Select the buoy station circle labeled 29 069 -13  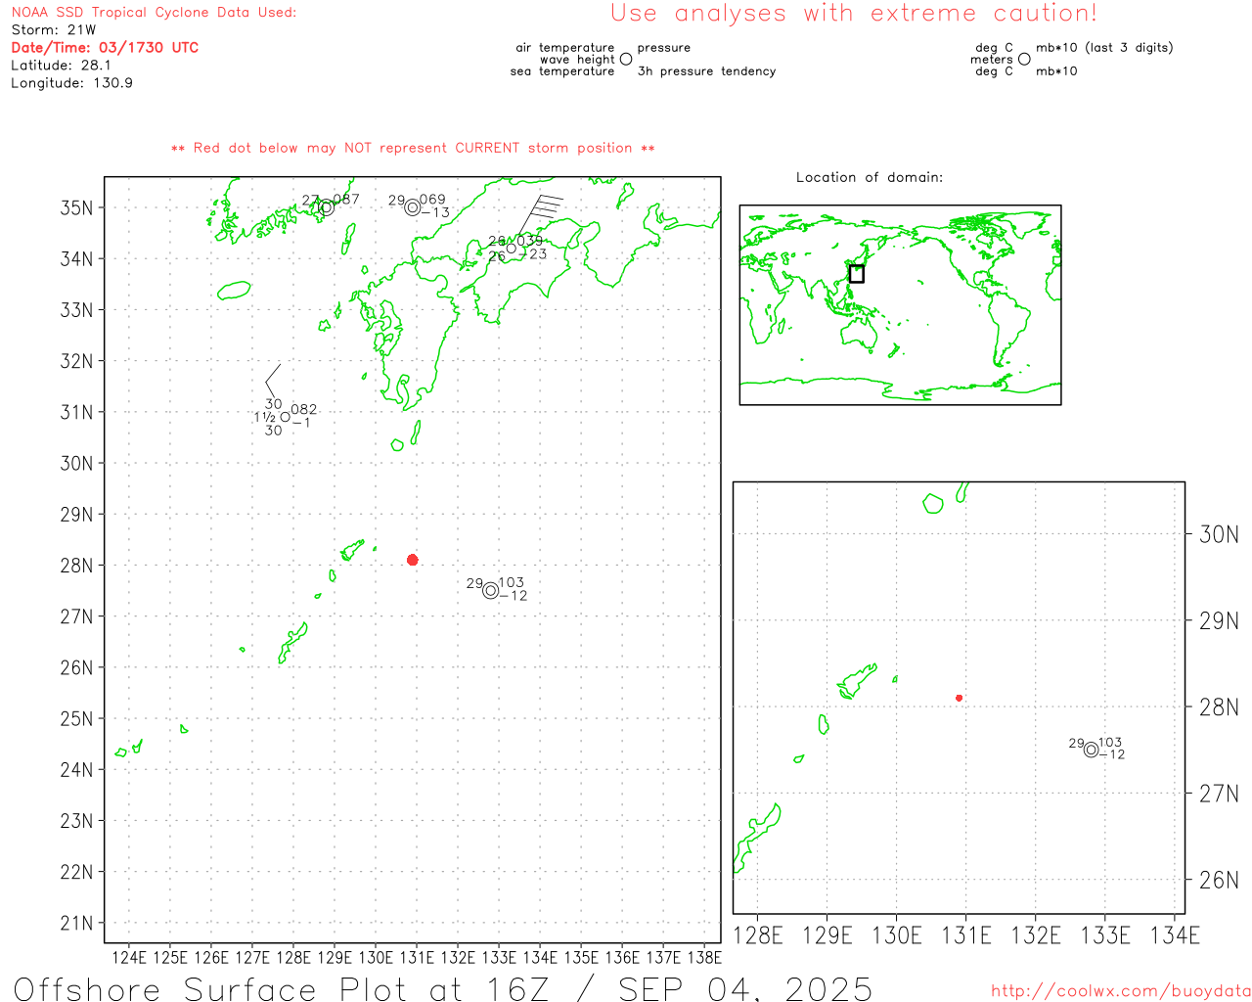tap(413, 207)
